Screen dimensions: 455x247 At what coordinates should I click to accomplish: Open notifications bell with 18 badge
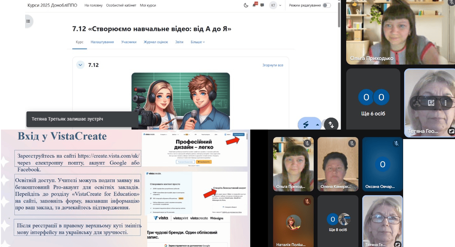coord(255,5)
